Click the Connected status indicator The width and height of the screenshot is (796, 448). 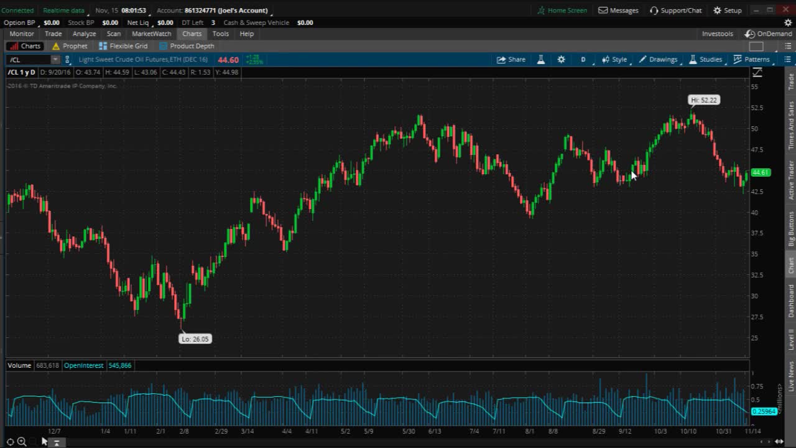point(17,10)
